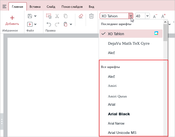Click the save file icon
Viewport: 175px width, 137px height.
pyautogui.click(x=30, y=16)
